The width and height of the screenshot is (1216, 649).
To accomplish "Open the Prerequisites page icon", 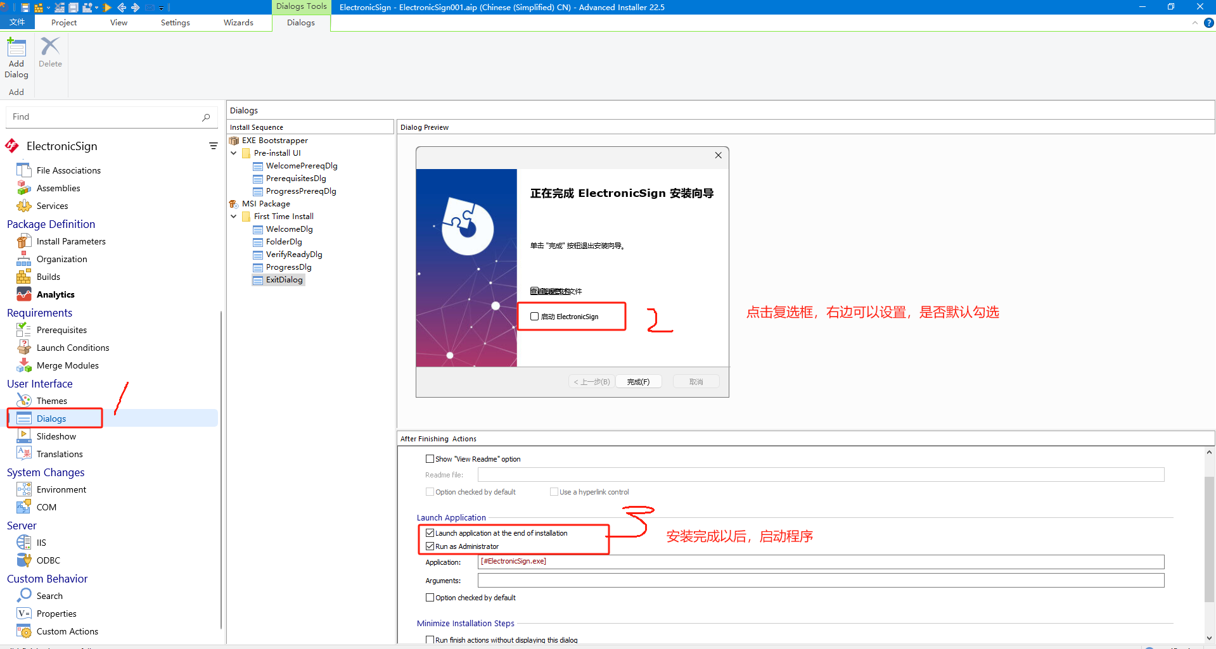I will tap(24, 330).
